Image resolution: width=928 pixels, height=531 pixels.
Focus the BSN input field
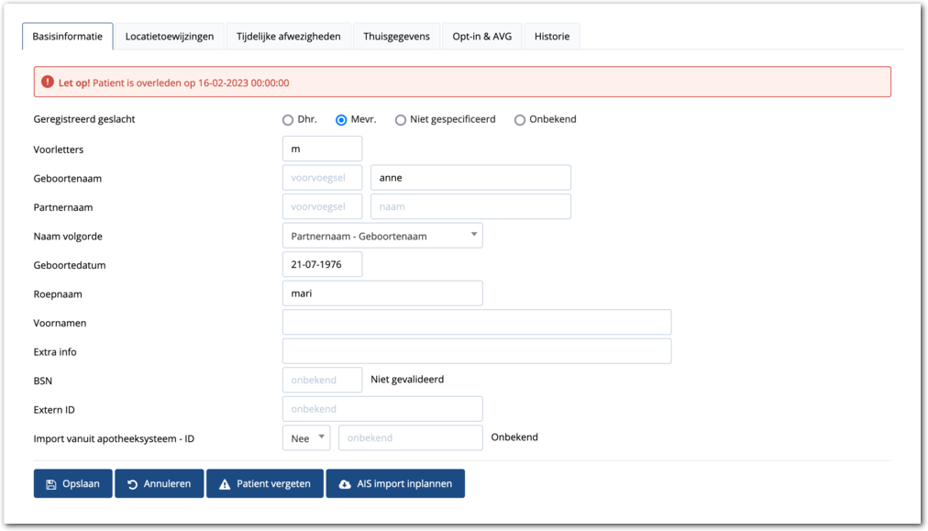coord(322,380)
